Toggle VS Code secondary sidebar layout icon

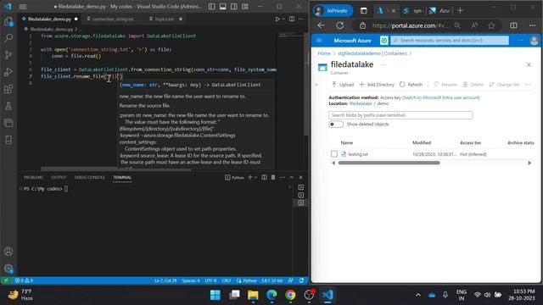[x=234, y=7]
